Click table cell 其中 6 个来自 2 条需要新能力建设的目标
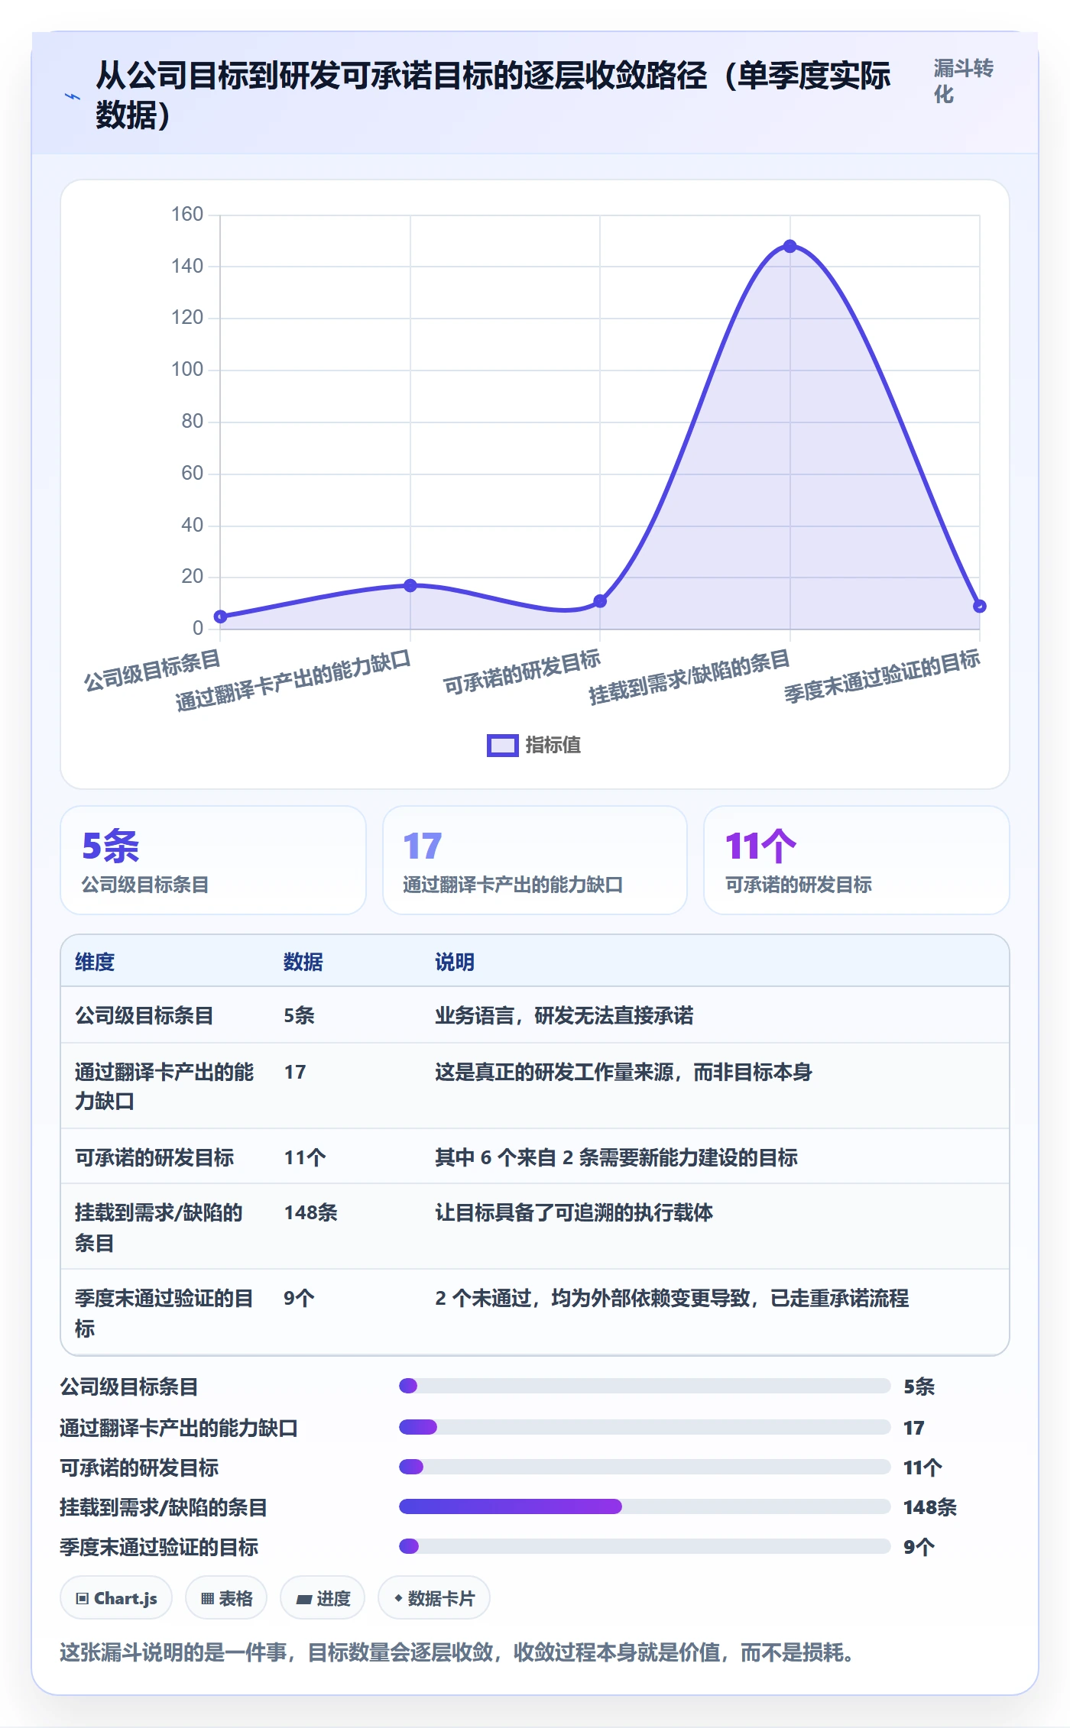Image resolution: width=1070 pixels, height=1728 pixels. [x=616, y=1157]
